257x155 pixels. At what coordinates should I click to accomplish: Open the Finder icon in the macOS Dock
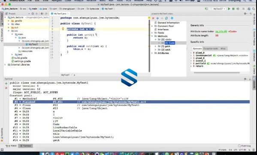tap(42, 154)
